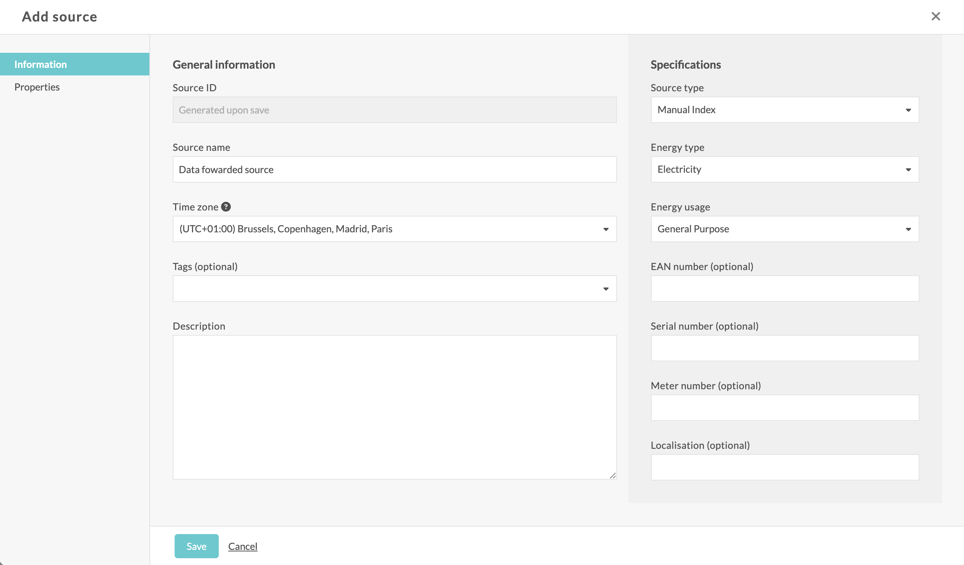Image resolution: width=964 pixels, height=565 pixels.
Task: Open the Source type dropdown
Action: coord(784,110)
